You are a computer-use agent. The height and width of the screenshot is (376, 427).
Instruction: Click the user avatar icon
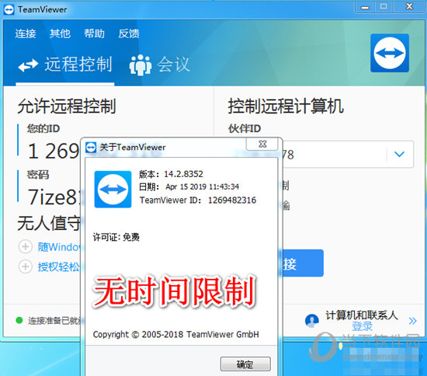pos(312,321)
